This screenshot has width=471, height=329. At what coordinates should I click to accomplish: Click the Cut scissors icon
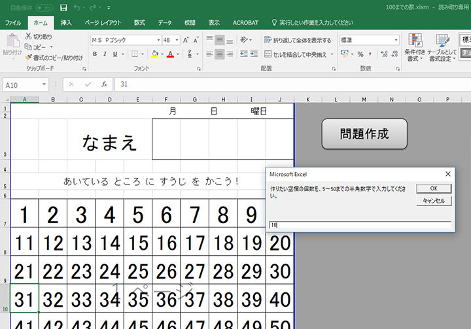click(x=28, y=37)
